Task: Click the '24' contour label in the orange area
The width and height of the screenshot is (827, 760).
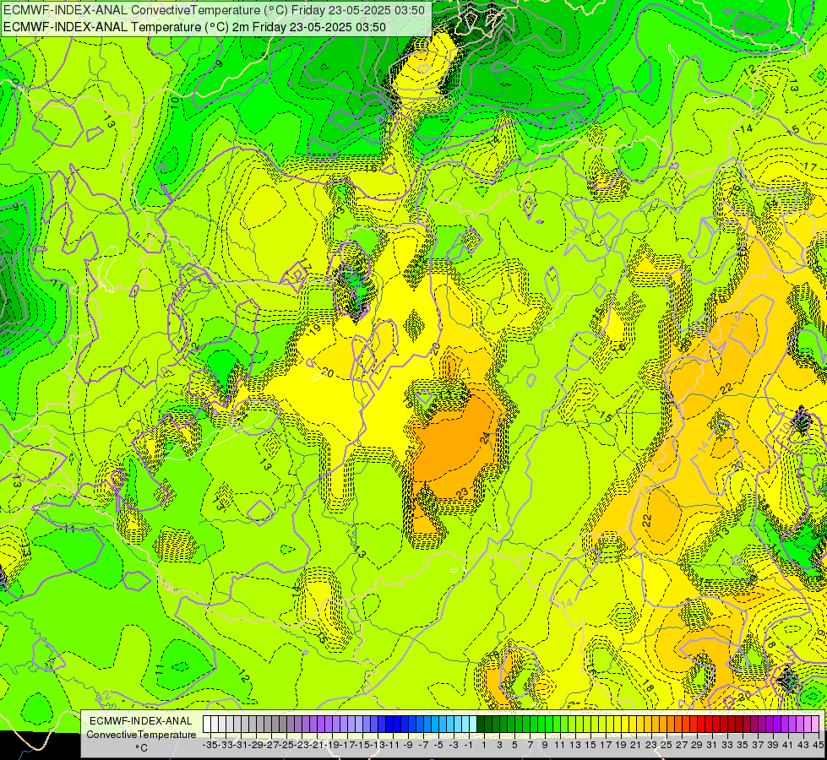Action: 485,437
